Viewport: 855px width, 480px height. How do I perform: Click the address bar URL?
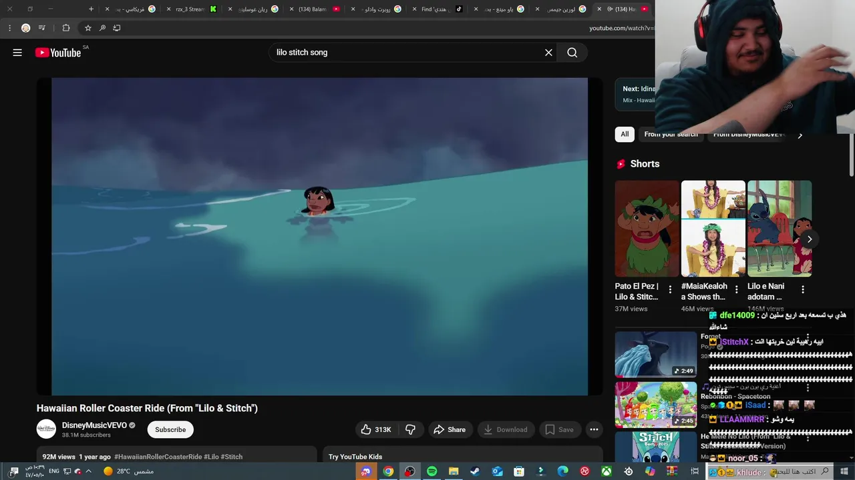coord(621,28)
